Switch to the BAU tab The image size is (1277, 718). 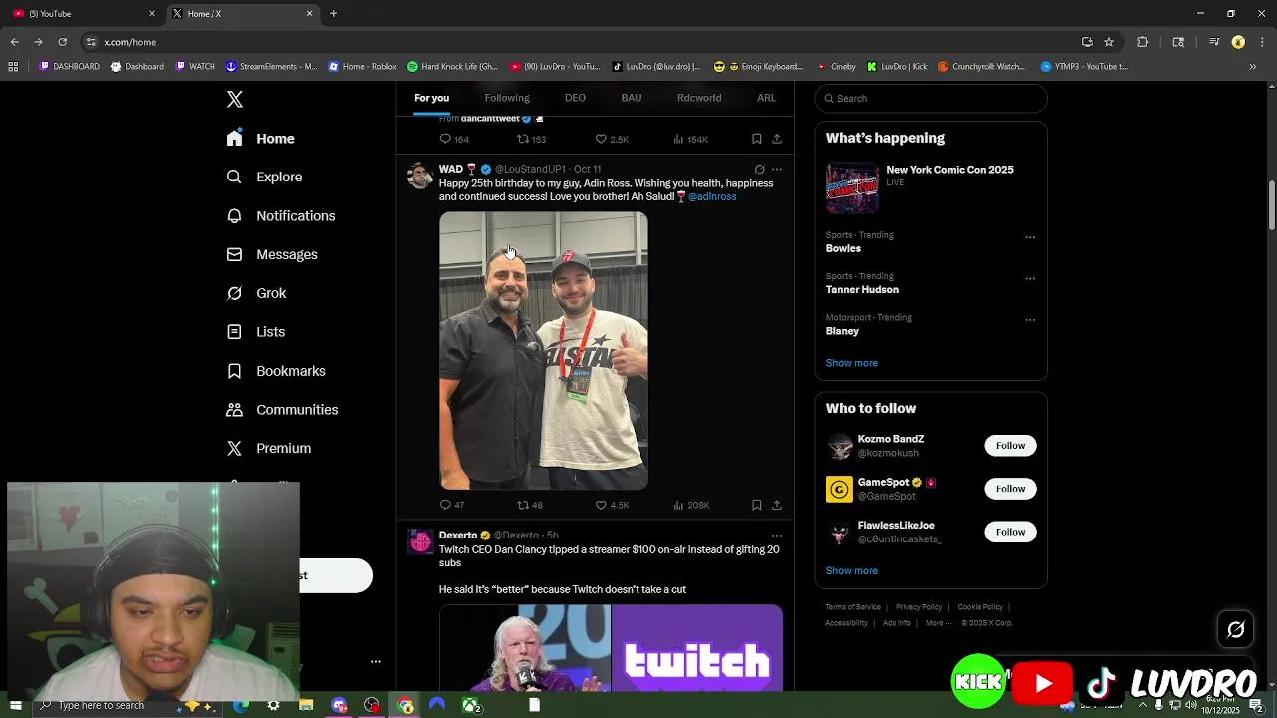pyautogui.click(x=632, y=98)
